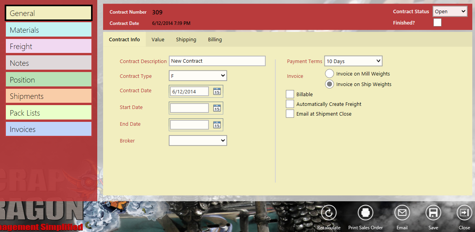Open the Freight section
Viewport: 475px width, 232px height.
(49, 46)
